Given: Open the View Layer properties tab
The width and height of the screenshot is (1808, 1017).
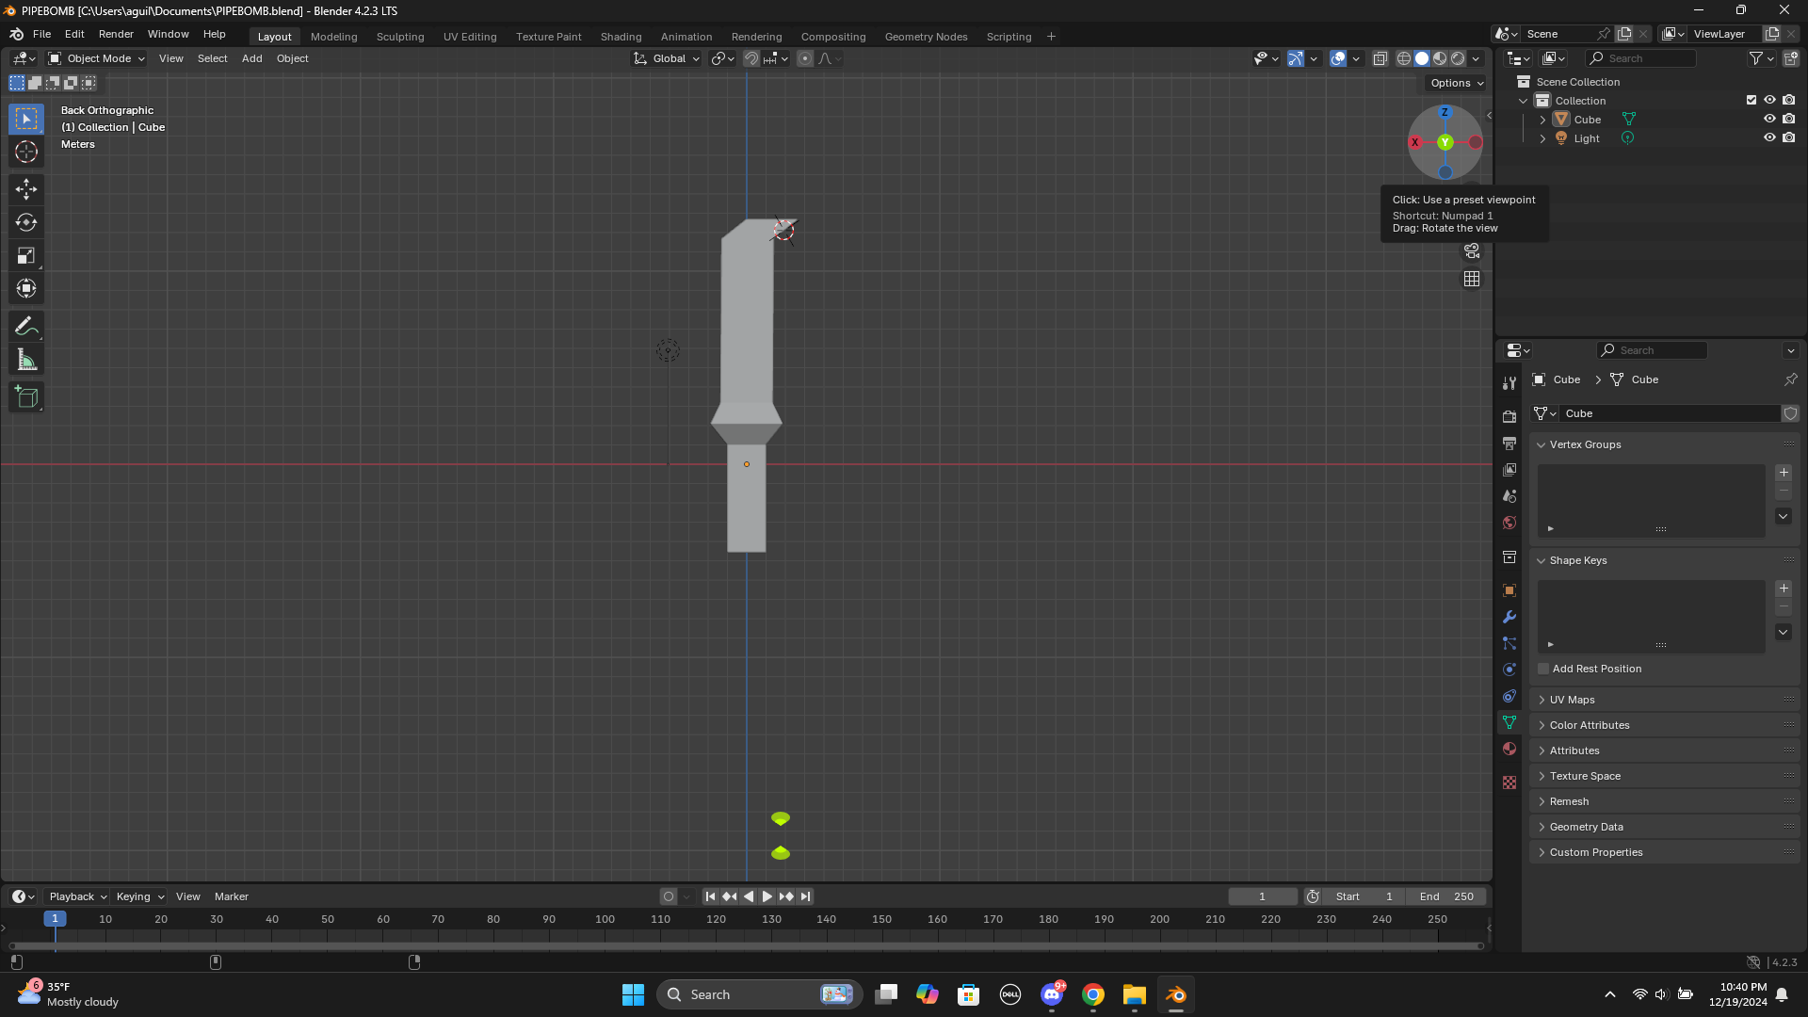Looking at the screenshot, I should tap(1509, 469).
